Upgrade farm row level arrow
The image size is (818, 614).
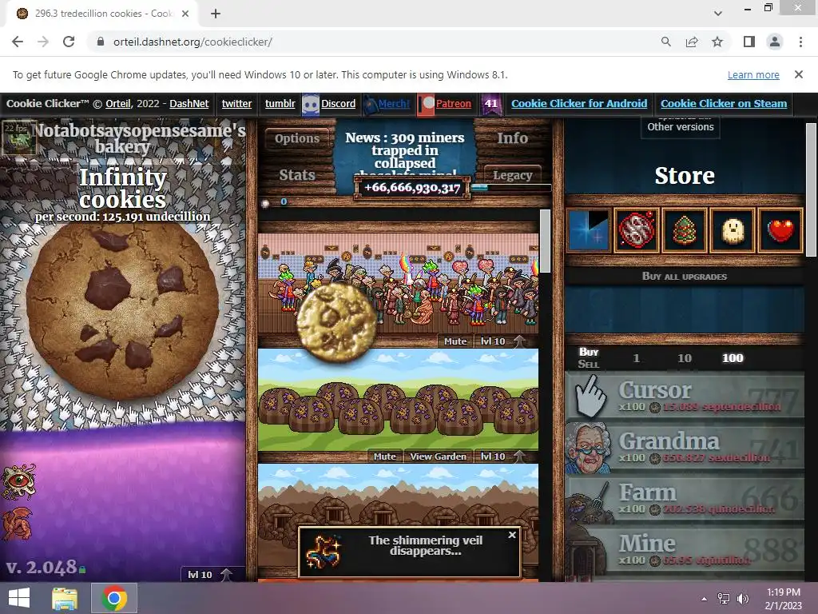(x=519, y=457)
